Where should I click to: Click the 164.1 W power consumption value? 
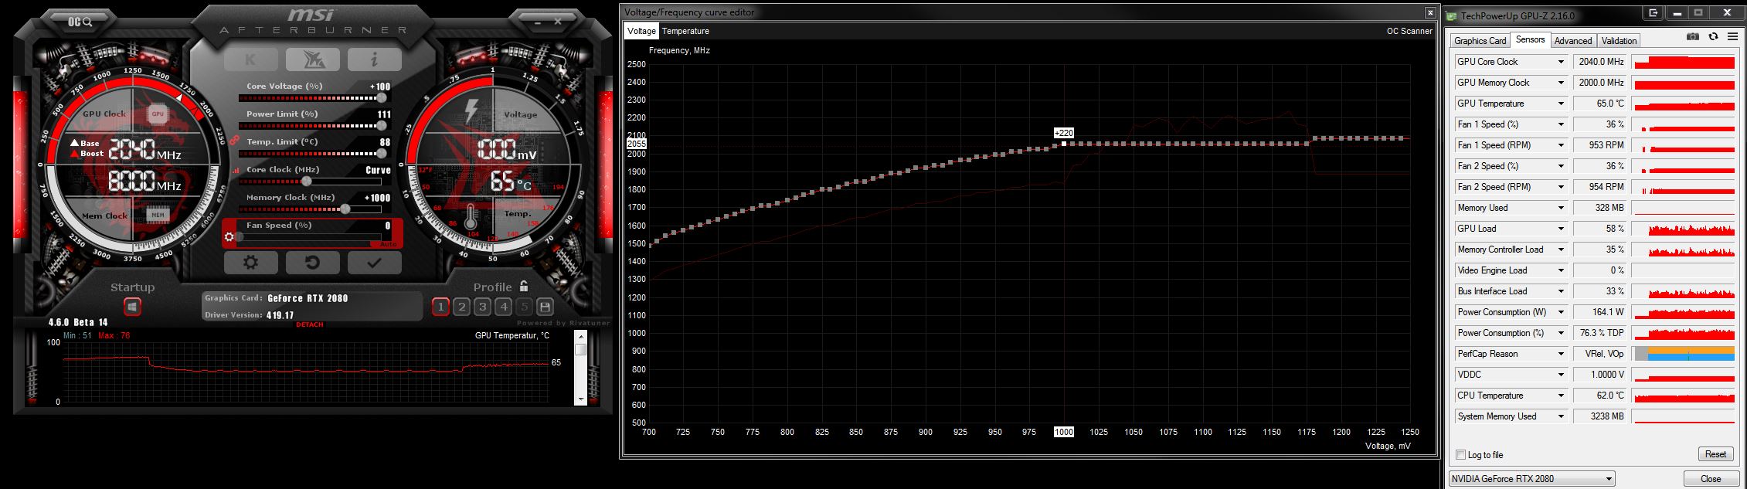click(x=1600, y=312)
